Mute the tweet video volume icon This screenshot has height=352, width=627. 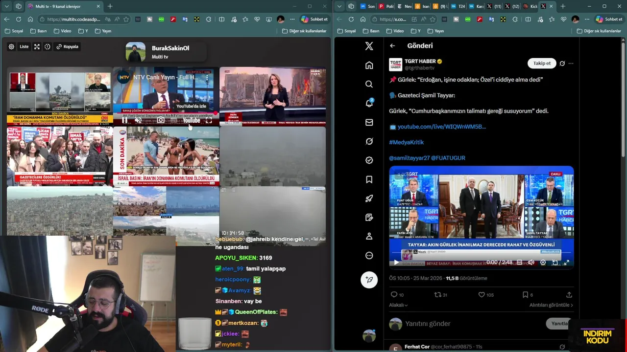point(531,263)
